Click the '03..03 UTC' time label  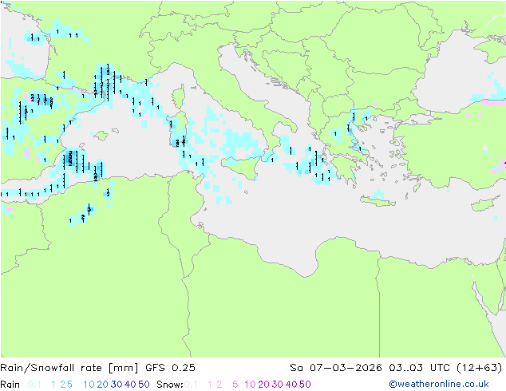(419, 367)
